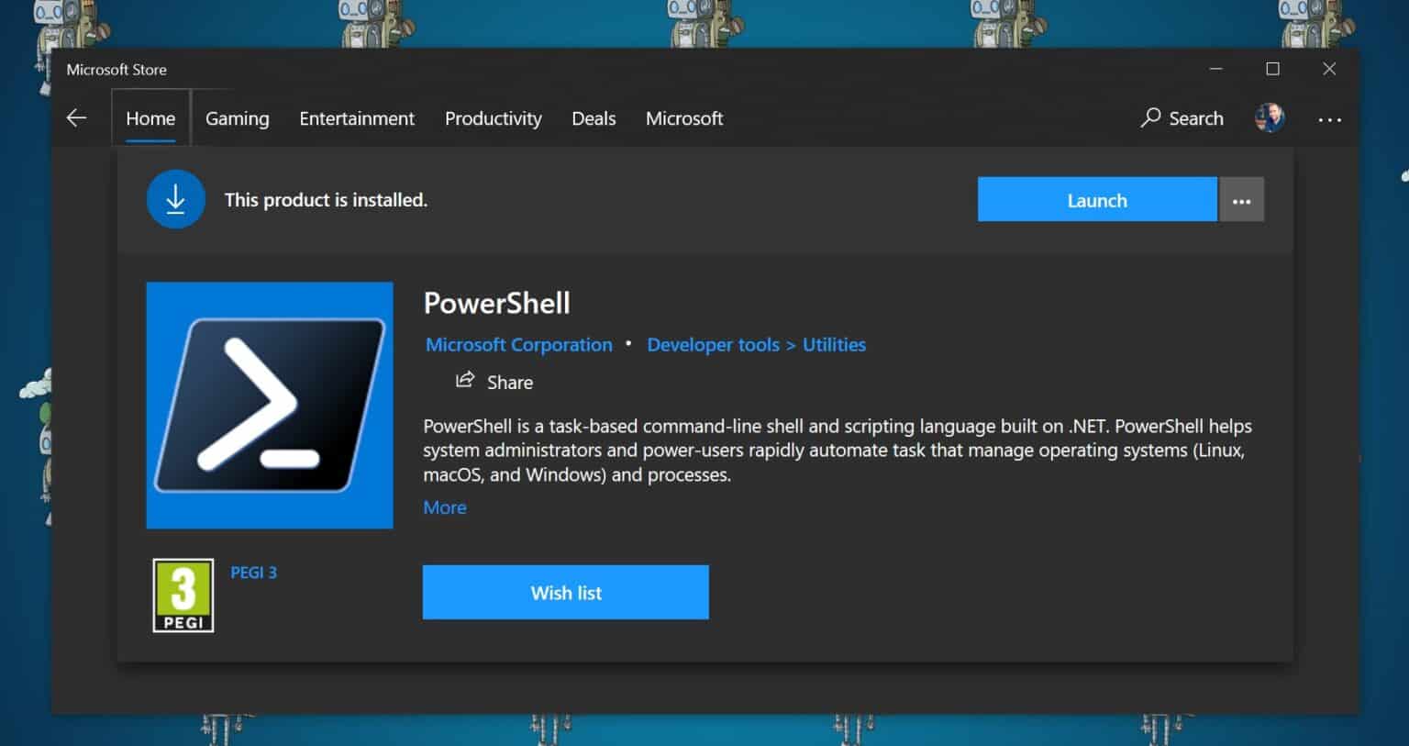Viewport: 1409px width, 746px height.
Task: Select the Productivity tab
Action: click(x=493, y=118)
